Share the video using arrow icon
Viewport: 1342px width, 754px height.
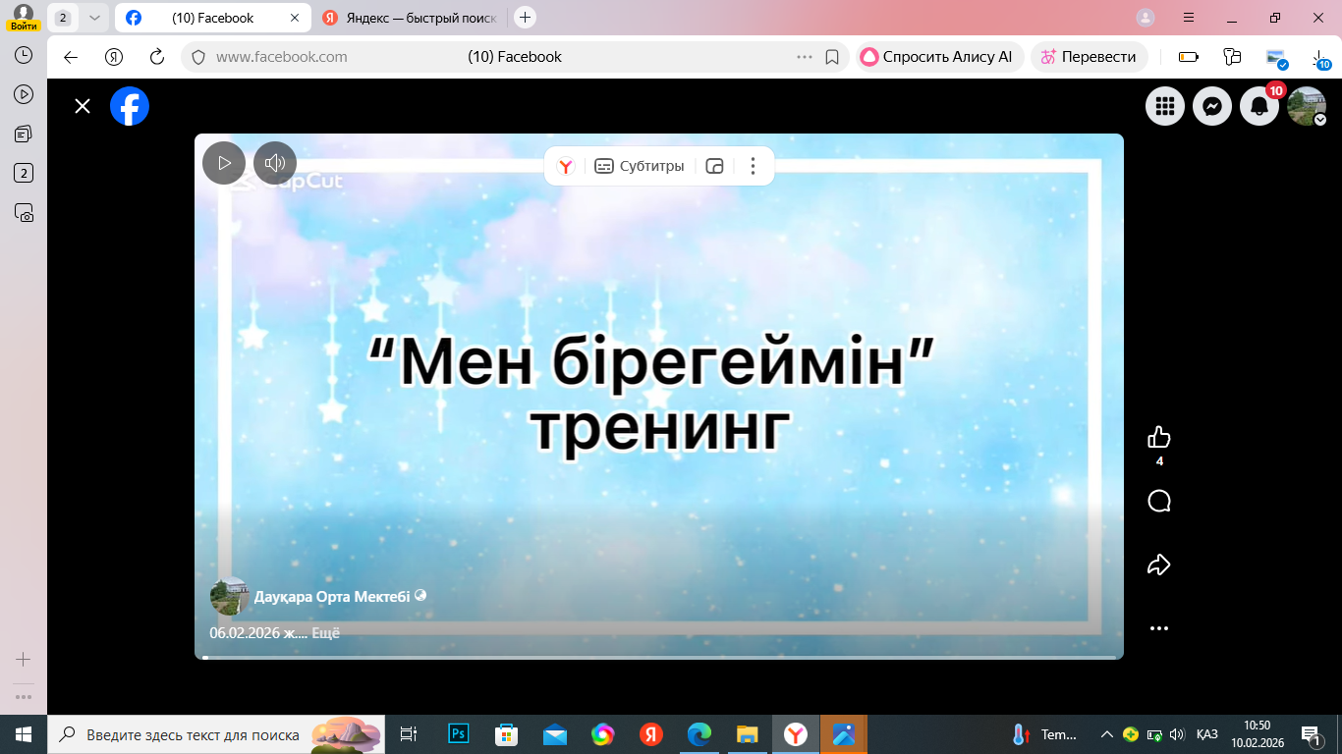[1159, 565]
